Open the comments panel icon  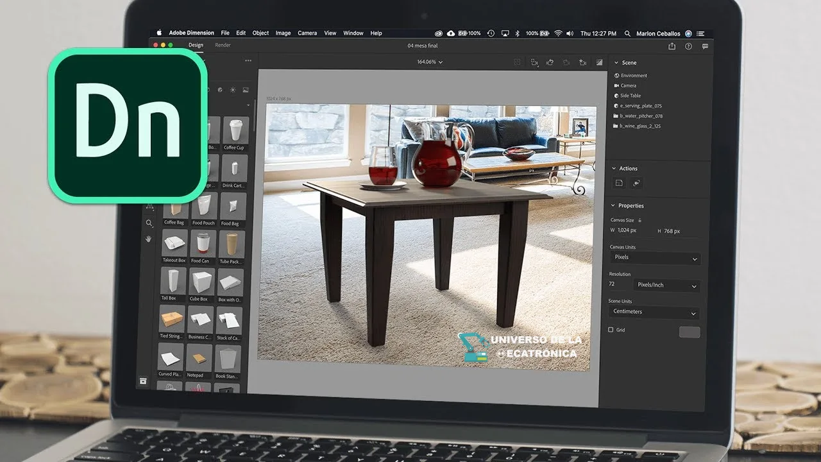pyautogui.click(x=706, y=46)
